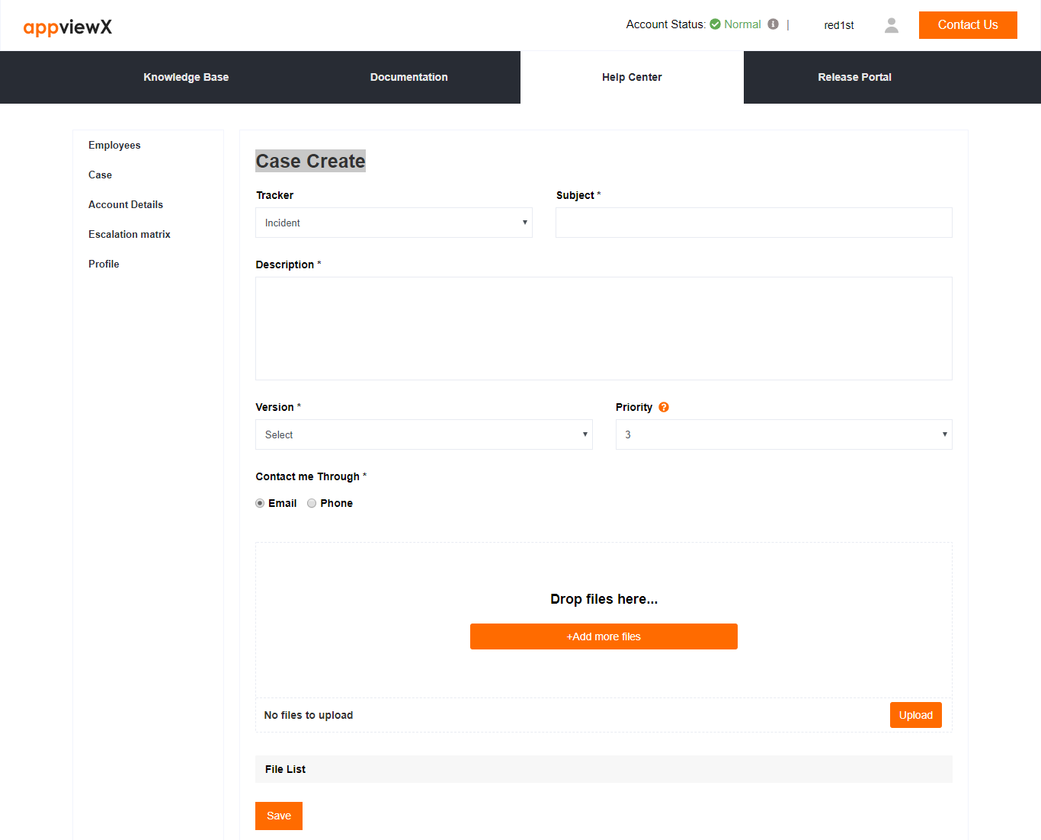Open the user profile avatar icon
The image size is (1041, 840).
(891, 25)
